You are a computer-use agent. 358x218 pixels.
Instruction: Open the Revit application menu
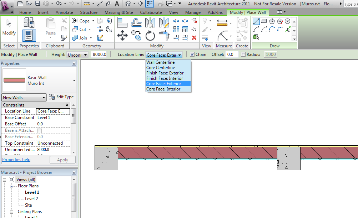point(6,7)
